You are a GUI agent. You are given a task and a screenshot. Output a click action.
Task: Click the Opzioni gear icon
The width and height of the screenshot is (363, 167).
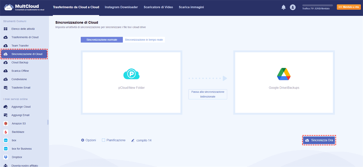[83, 140]
